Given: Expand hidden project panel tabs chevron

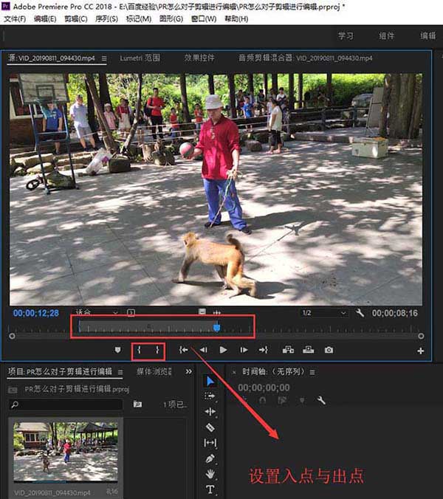Looking at the screenshot, I should 189,371.
